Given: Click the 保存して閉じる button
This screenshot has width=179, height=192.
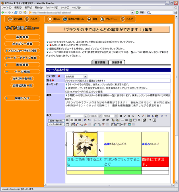Looking at the screenshot, I should coord(74,19).
